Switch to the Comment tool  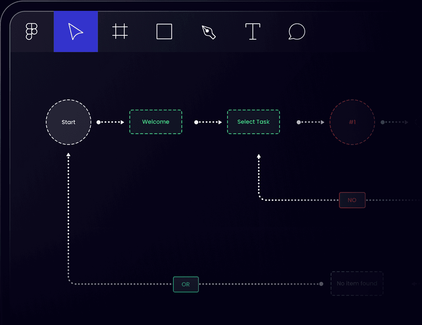pyautogui.click(x=297, y=31)
